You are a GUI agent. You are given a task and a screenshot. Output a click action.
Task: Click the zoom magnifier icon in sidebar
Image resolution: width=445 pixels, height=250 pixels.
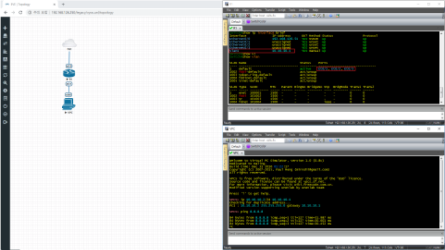pos(5,82)
